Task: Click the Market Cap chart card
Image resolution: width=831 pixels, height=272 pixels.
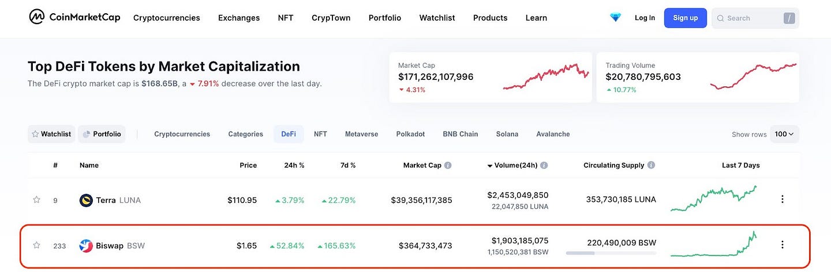Action: 491,78
